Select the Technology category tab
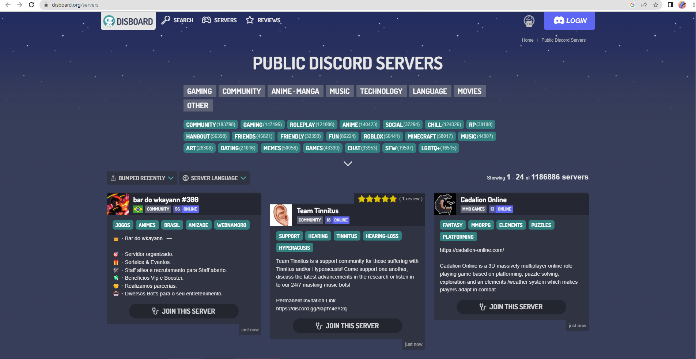This screenshot has width=696, height=359. tap(381, 91)
